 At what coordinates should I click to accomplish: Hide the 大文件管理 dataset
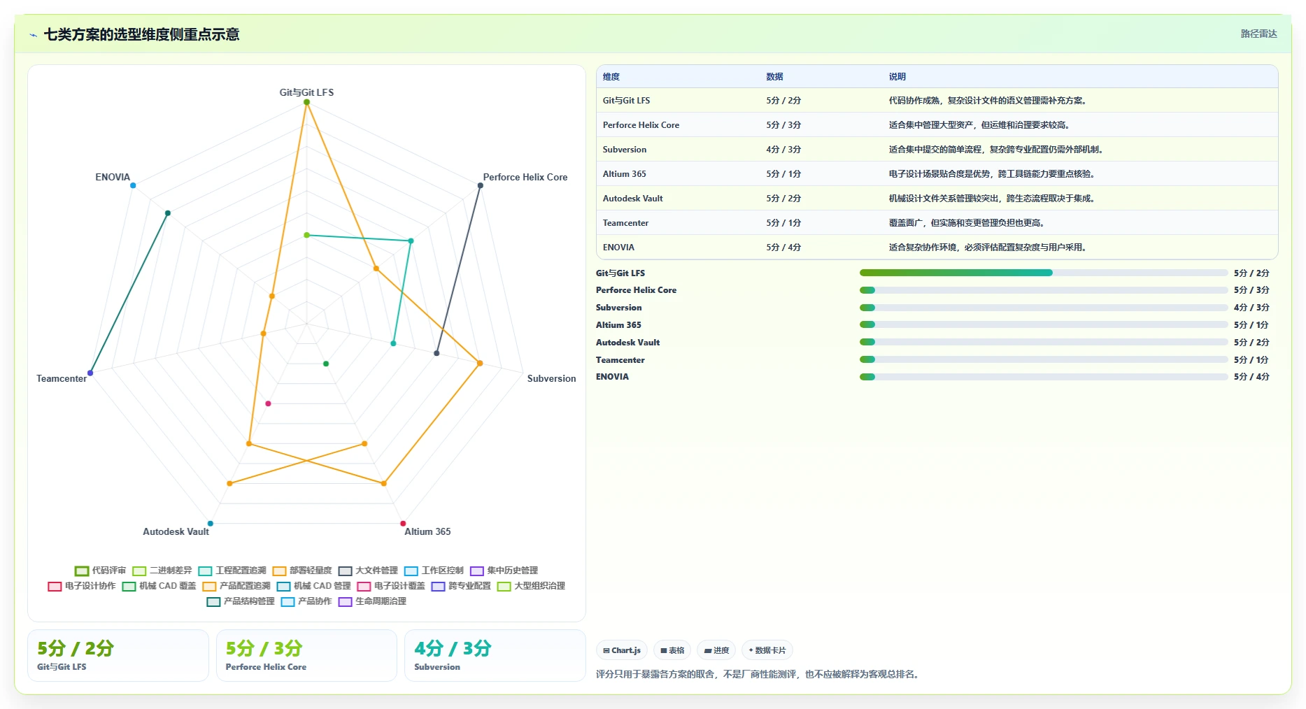367,571
